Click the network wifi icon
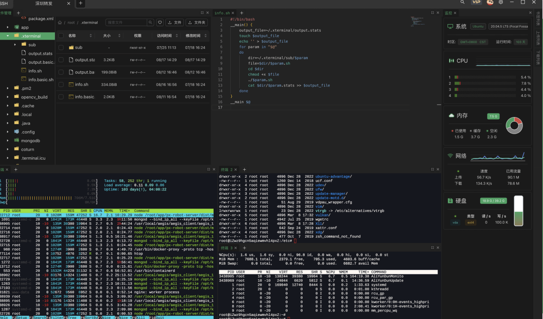The width and height of the screenshot is (543, 319). (x=450, y=156)
